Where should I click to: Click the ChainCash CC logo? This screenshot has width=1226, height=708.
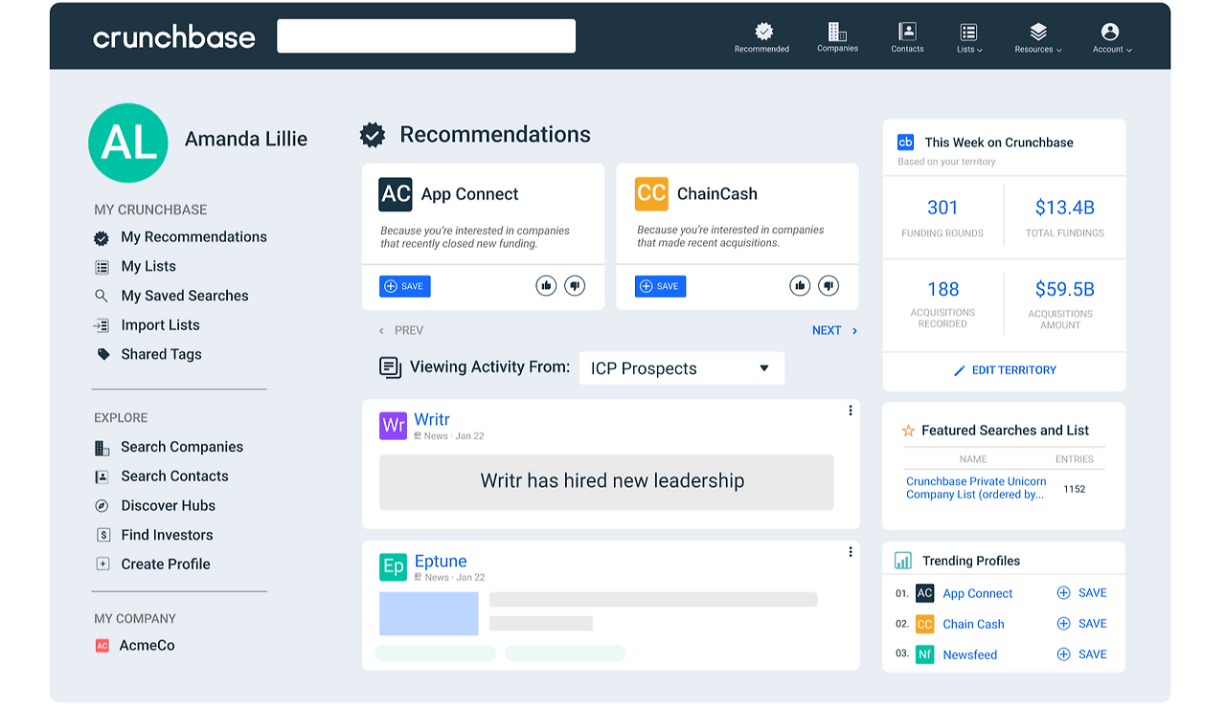click(651, 194)
